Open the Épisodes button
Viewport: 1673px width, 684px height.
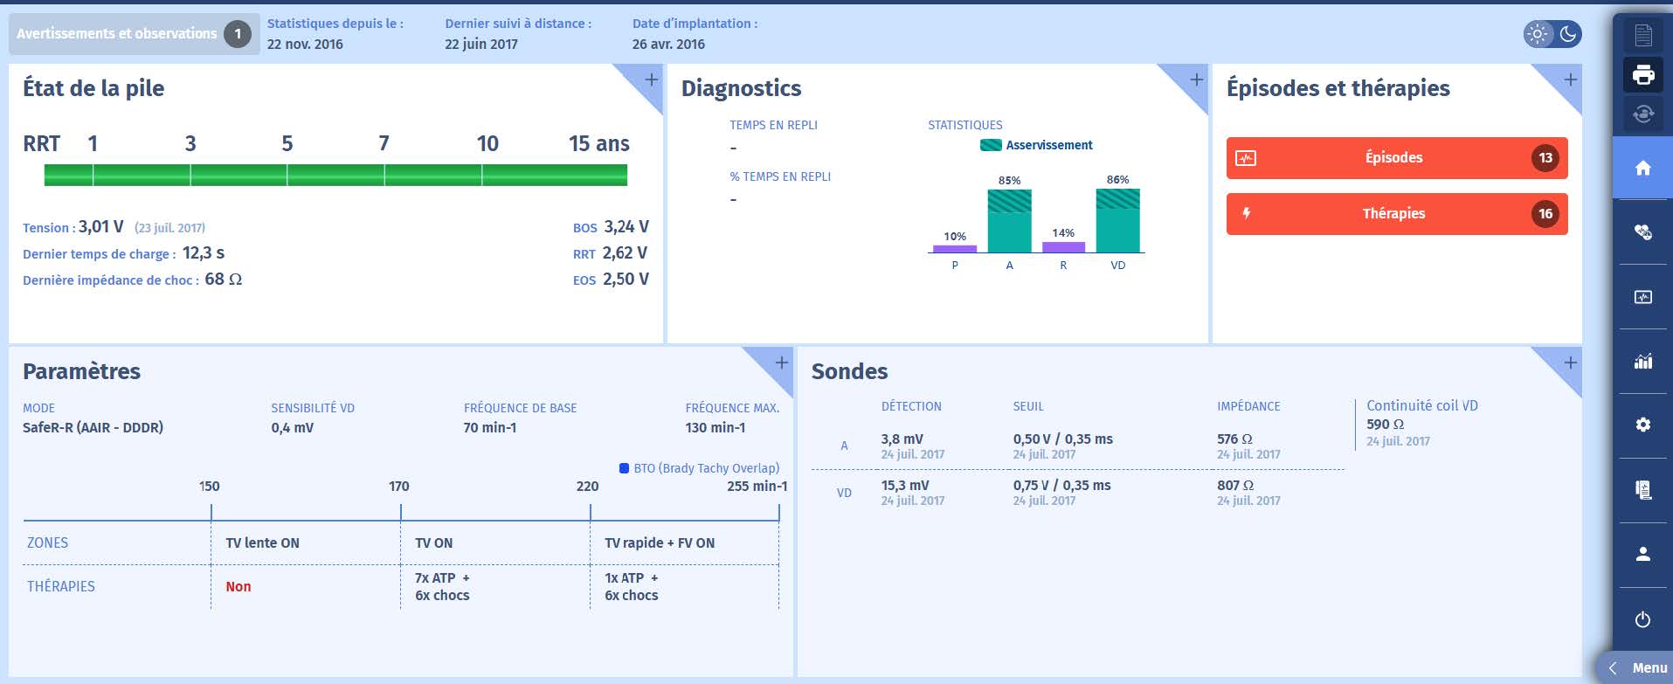1395,158
